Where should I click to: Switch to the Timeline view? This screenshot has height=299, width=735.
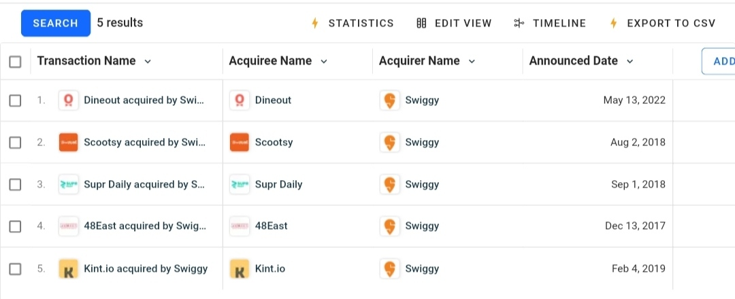coord(550,23)
